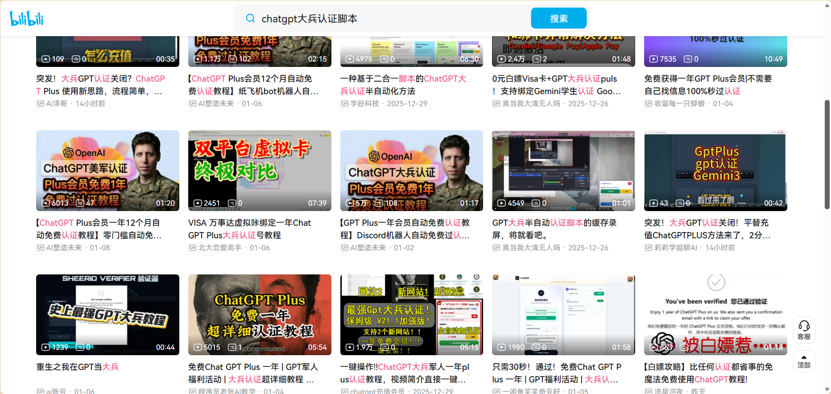
Task: Open uploader 宇砼科技 profile
Action: click(x=364, y=104)
